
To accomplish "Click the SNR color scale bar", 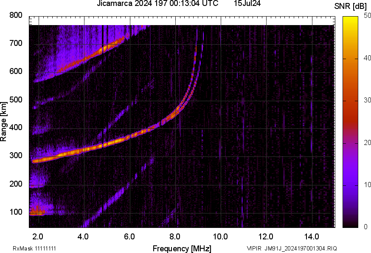I will coord(351,122).
